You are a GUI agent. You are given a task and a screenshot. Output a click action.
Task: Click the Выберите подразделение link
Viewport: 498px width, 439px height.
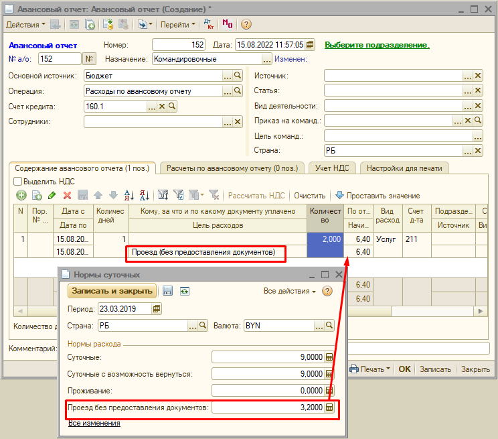(x=377, y=45)
